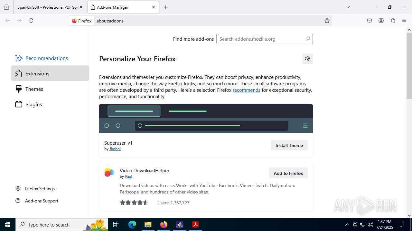Reload the current page

tap(31, 21)
